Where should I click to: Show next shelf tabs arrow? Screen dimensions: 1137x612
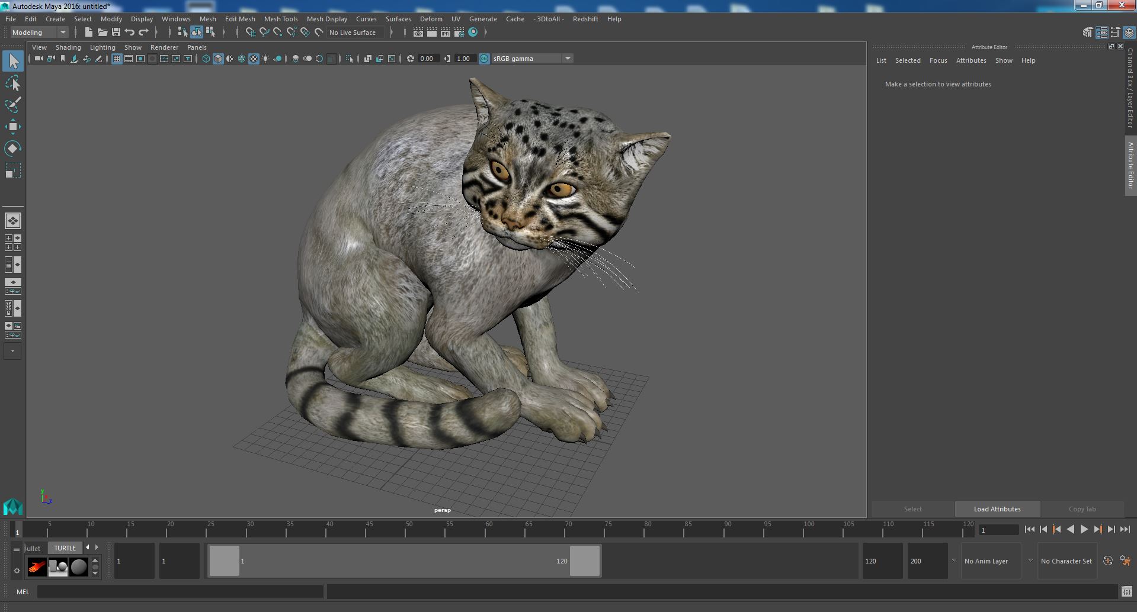(x=97, y=547)
